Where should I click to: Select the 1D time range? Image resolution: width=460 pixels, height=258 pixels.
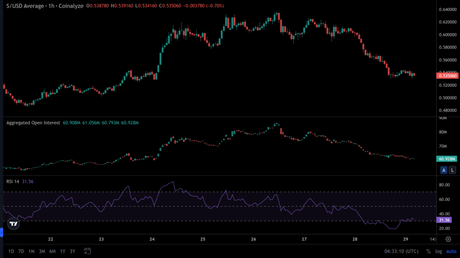pos(11,251)
